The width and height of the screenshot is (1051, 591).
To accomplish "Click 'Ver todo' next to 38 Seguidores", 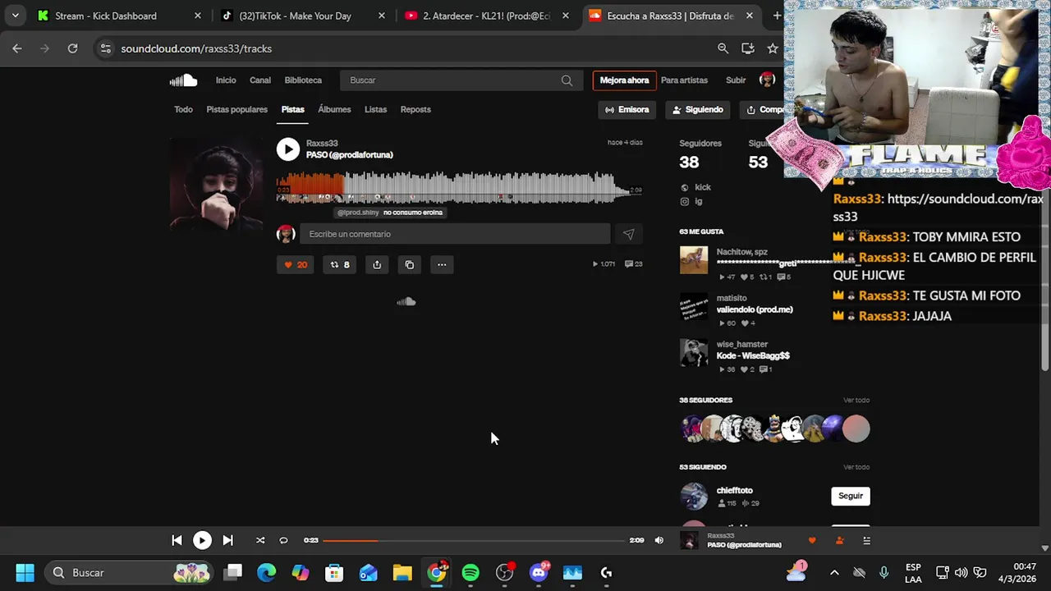I will (x=856, y=400).
